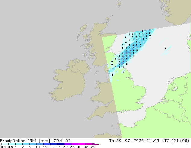The image size is (191, 148).
Task: Click the 0.5–1 mm legend color swatch
Action: point(12,144)
